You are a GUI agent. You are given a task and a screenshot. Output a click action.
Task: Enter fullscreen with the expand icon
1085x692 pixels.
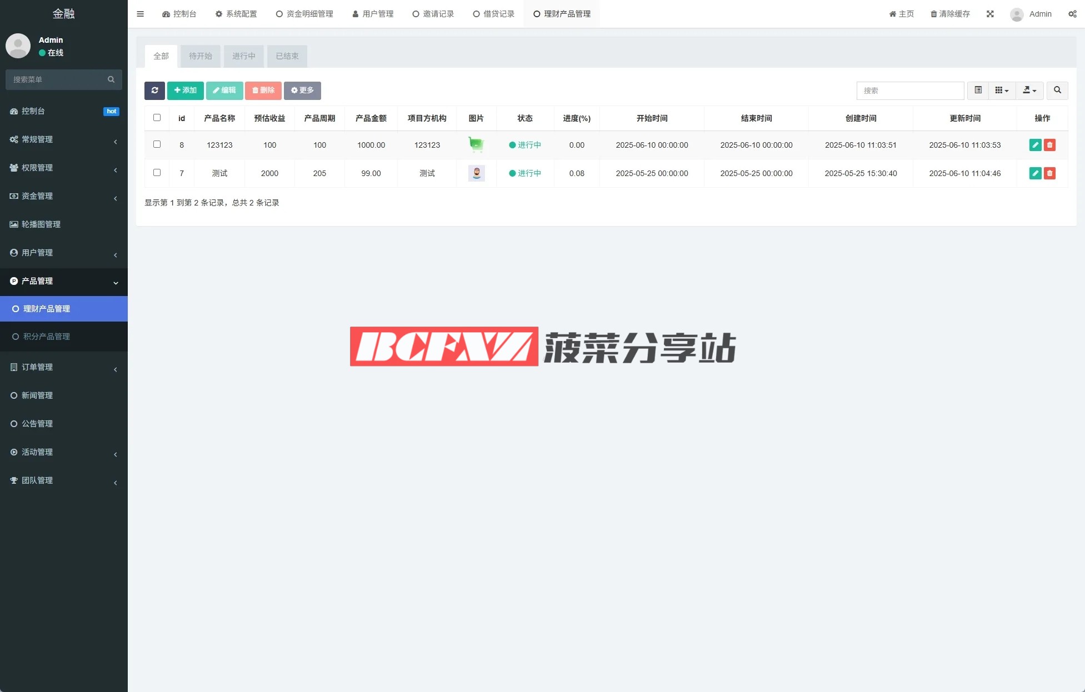pyautogui.click(x=990, y=14)
